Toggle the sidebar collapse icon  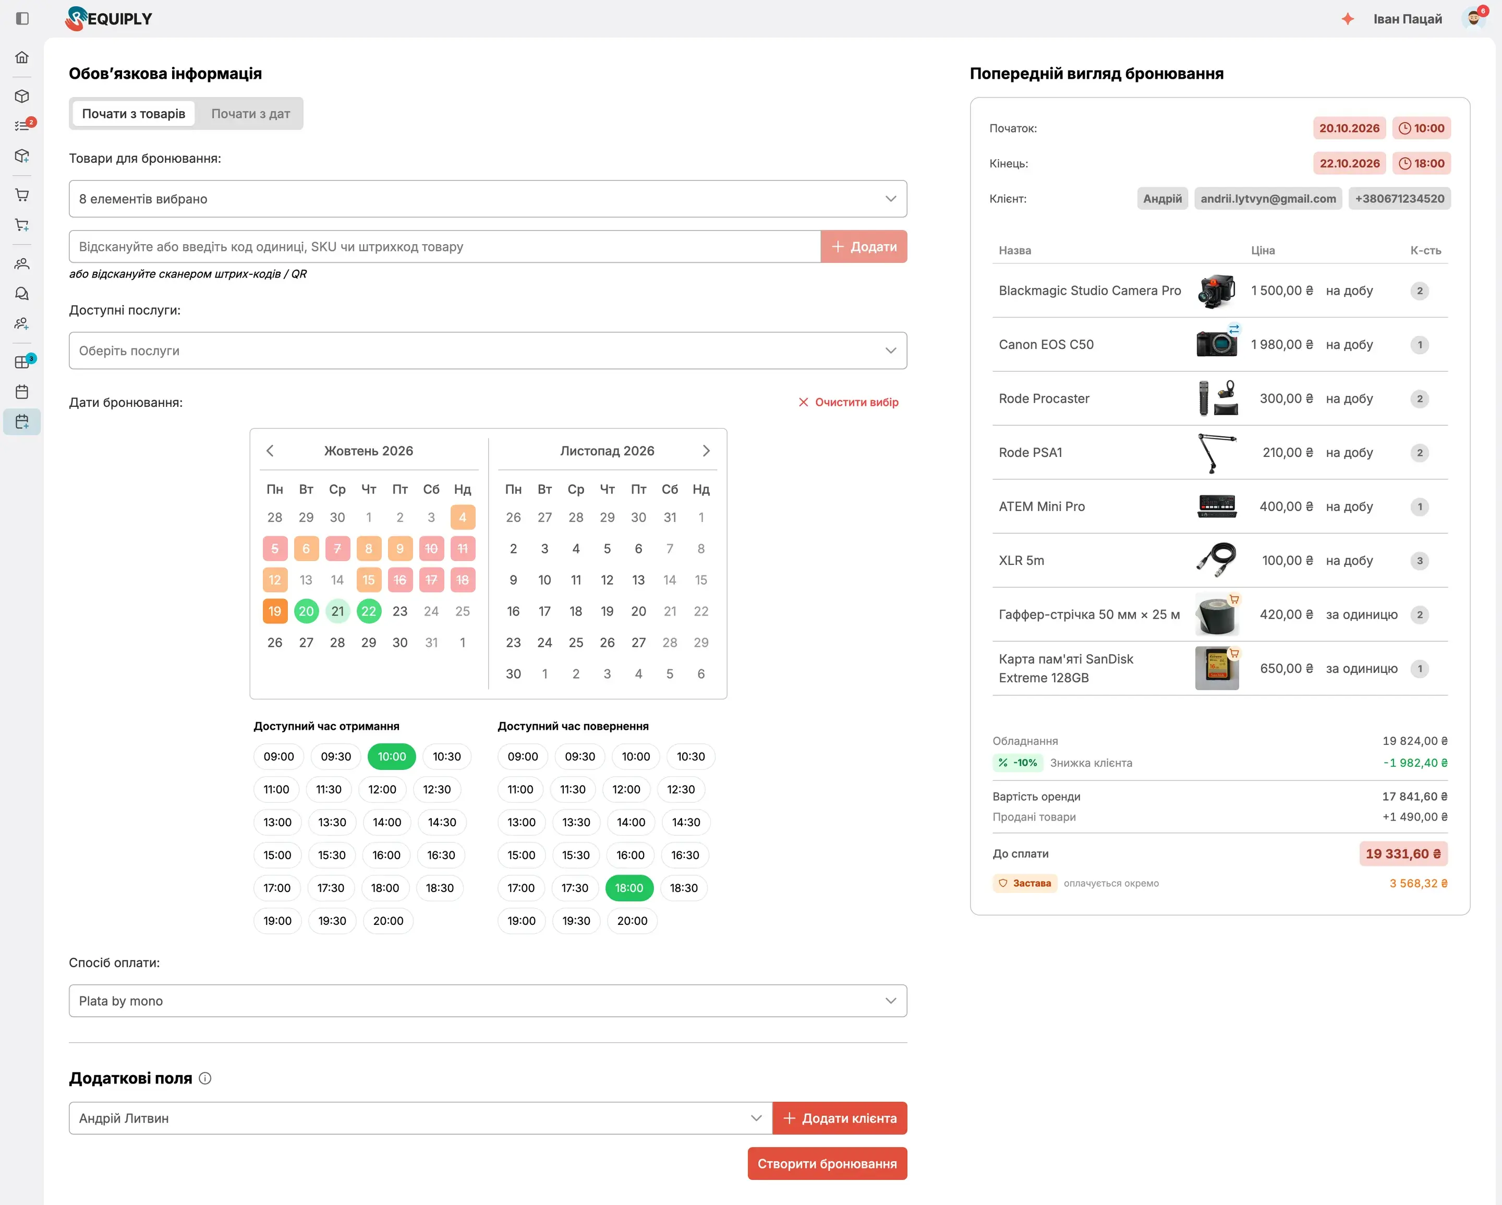(22, 19)
